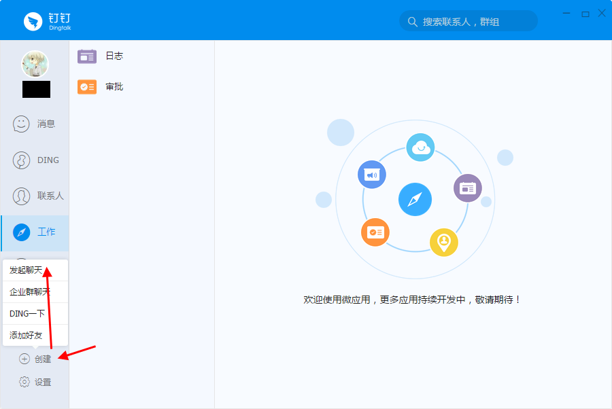The image size is (612, 409).
Task: Click the blue cloud icon in illustration
Action: 420,147
